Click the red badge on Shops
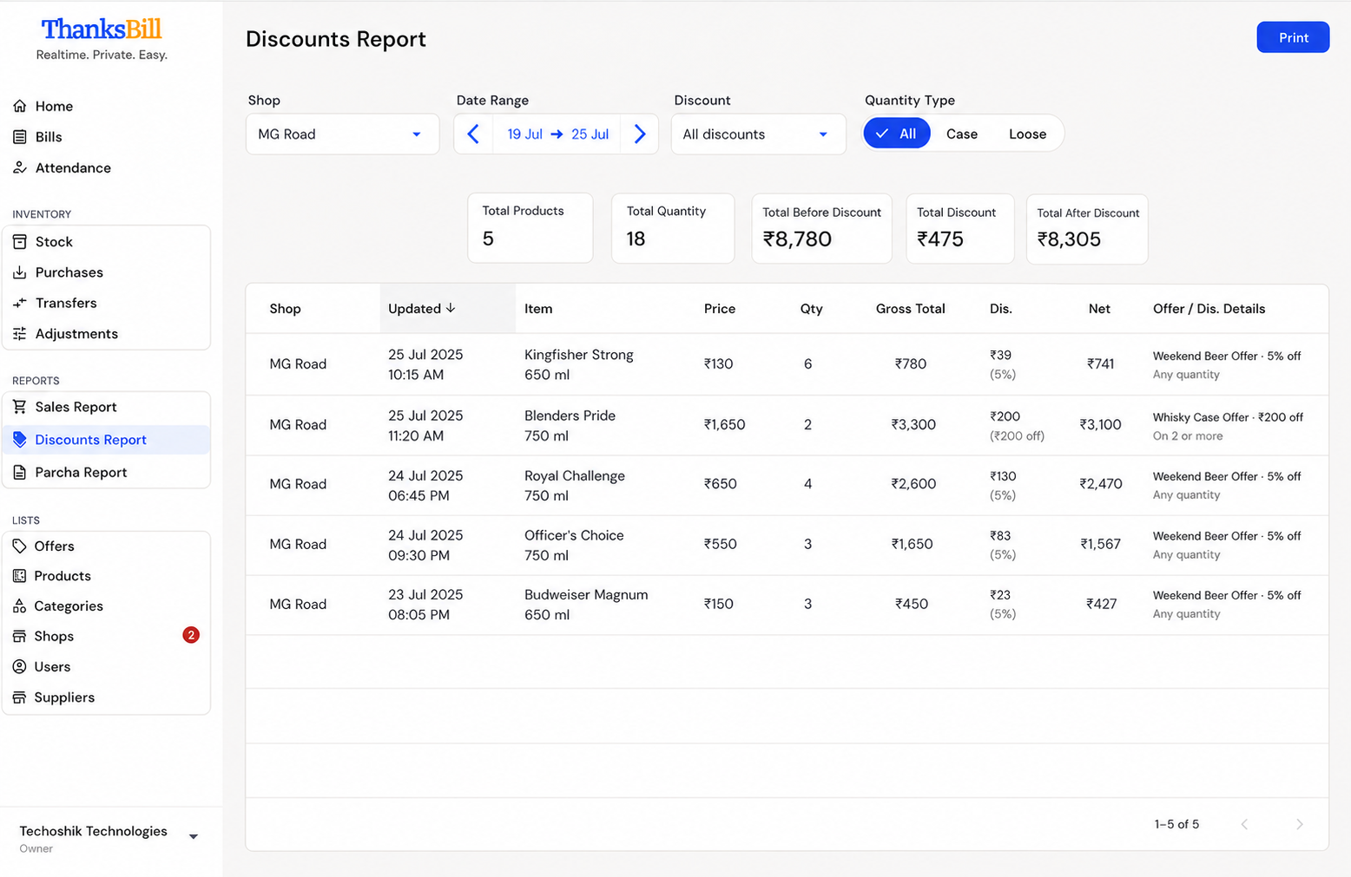 pos(191,635)
